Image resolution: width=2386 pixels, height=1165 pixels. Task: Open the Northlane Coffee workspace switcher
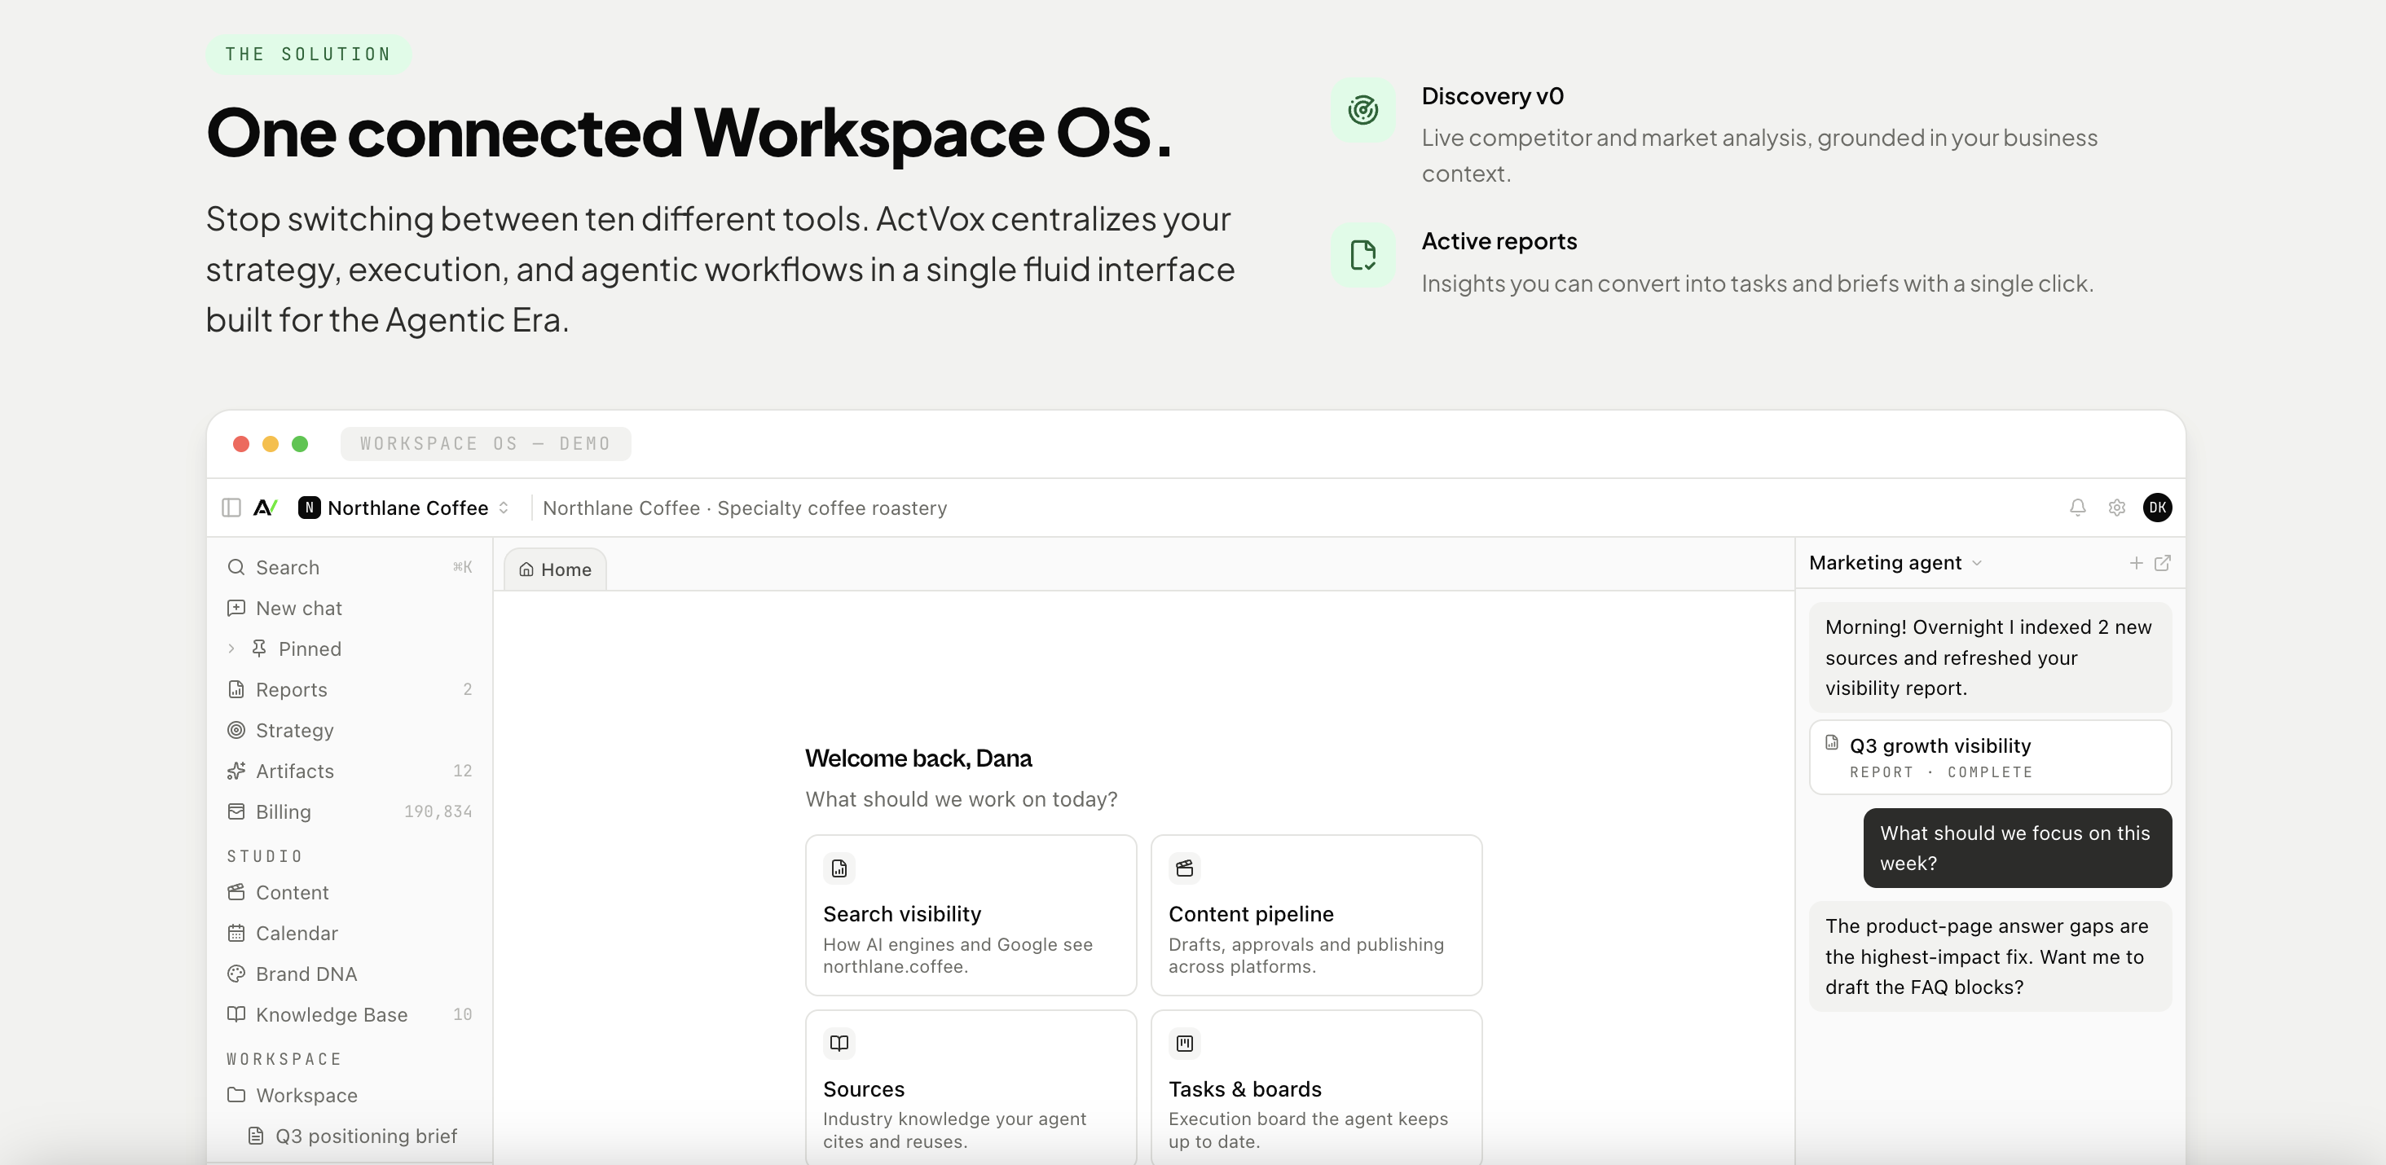pos(405,508)
